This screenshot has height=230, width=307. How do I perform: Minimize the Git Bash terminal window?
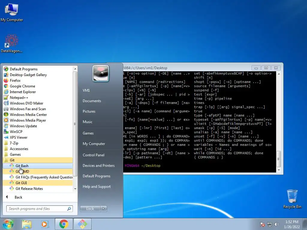coord(256,68)
